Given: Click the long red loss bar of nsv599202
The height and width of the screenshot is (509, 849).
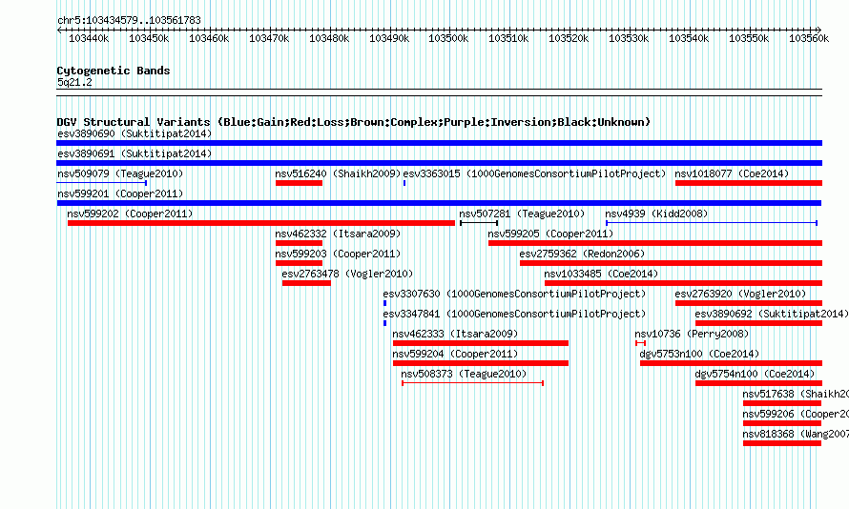Looking at the screenshot, I should point(261,223).
